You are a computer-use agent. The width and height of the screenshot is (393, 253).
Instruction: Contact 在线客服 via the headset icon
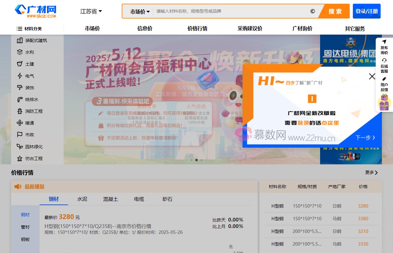[x=384, y=63]
